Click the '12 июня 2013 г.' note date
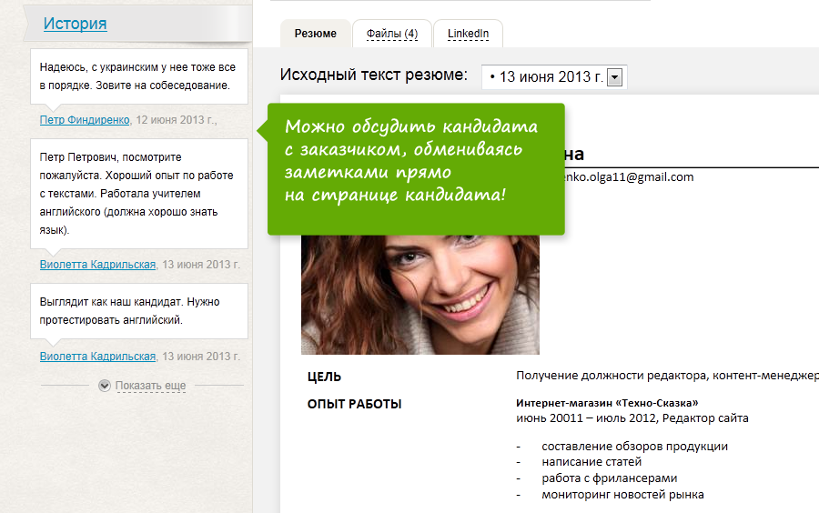 (x=176, y=119)
